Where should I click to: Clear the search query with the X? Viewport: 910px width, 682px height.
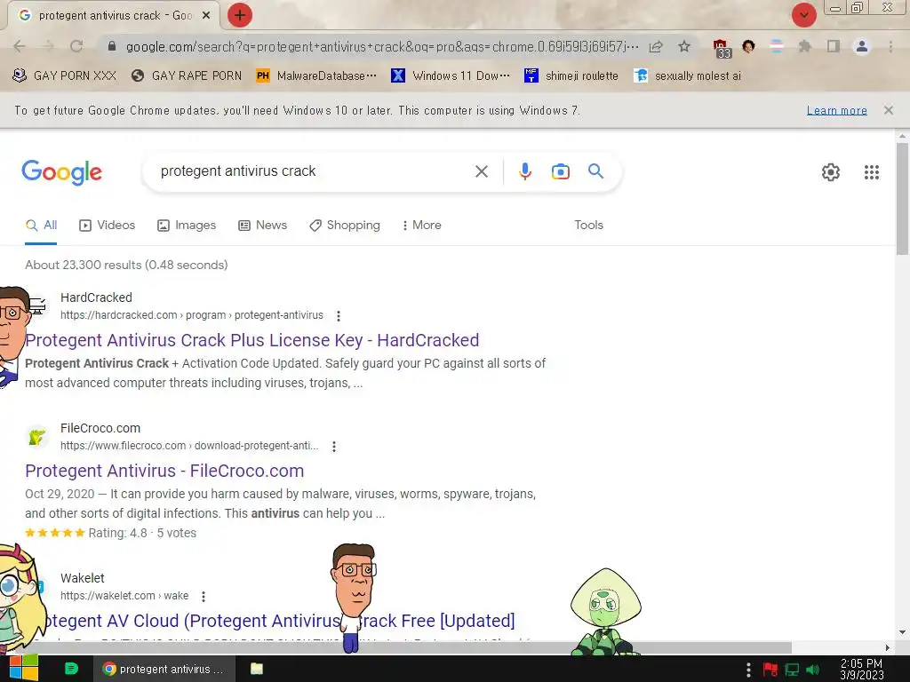[481, 171]
